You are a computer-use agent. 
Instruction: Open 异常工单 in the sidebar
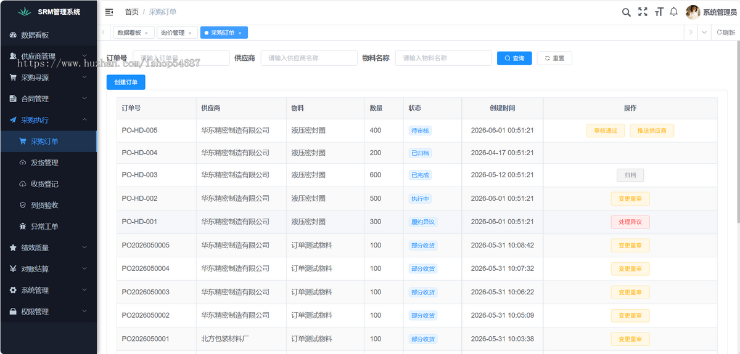(48, 226)
